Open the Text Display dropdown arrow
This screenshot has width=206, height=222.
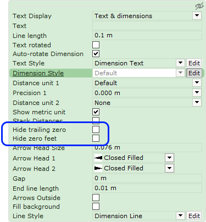point(197,16)
